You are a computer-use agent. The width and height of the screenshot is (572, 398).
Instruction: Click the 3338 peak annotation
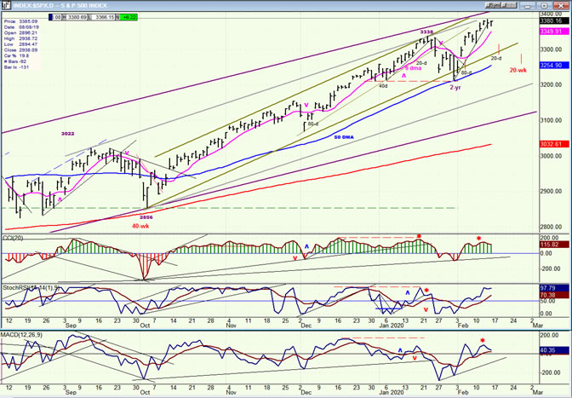coord(426,32)
